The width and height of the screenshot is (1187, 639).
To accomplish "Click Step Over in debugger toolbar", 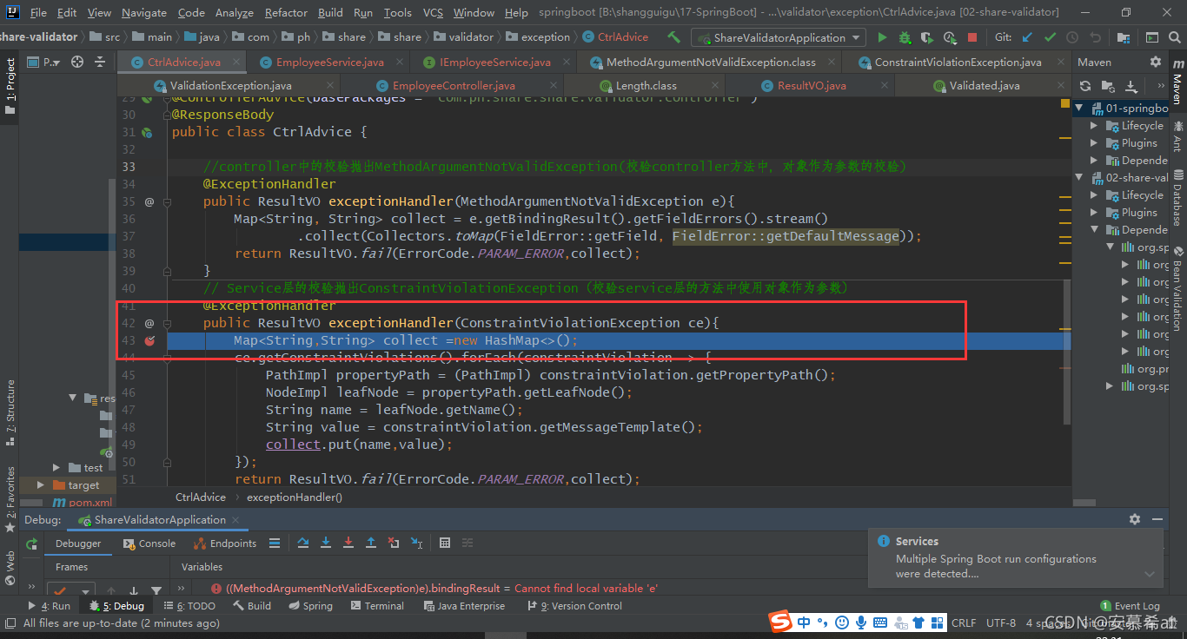I will click(303, 543).
